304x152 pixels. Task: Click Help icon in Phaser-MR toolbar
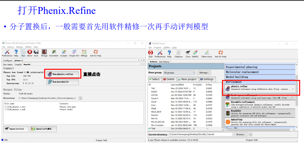point(16,53)
